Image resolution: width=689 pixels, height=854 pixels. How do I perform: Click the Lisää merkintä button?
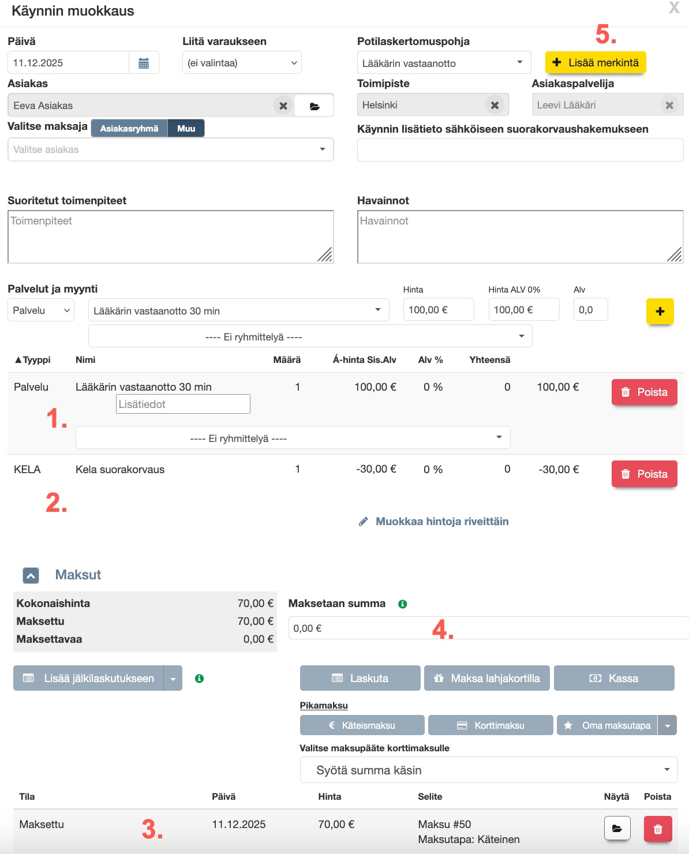tap(595, 63)
